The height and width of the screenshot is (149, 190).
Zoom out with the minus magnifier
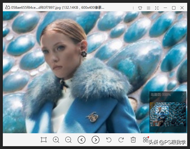click(68, 140)
